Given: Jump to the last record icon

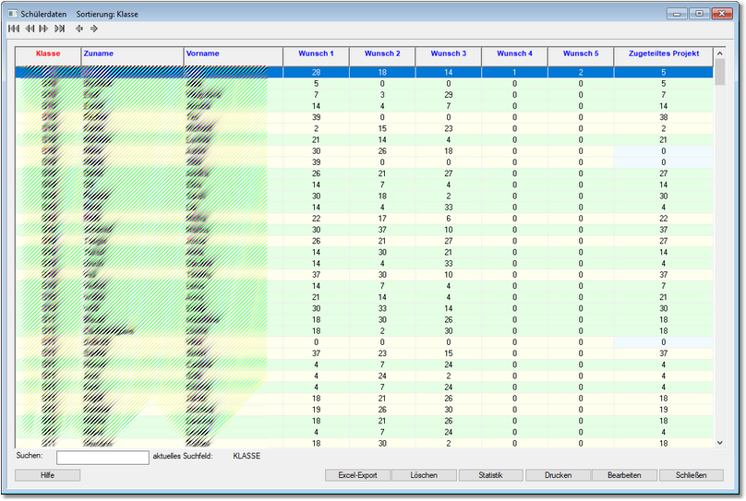Looking at the screenshot, I should coord(60,29).
